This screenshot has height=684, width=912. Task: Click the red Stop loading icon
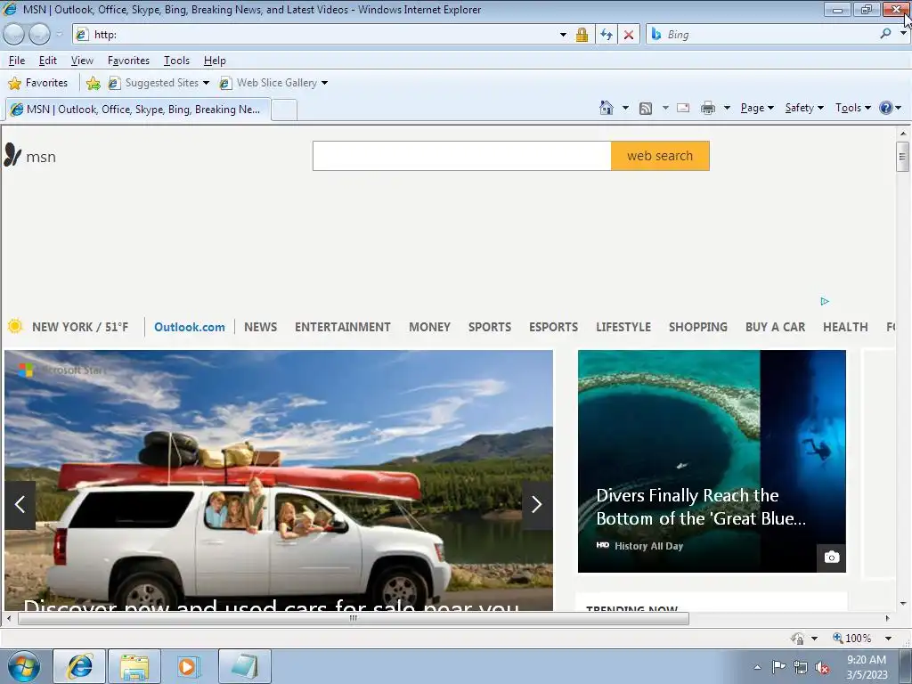629,35
